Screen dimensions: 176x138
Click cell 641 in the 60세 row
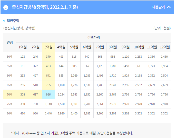pyautogui.click(x=48, y=76)
